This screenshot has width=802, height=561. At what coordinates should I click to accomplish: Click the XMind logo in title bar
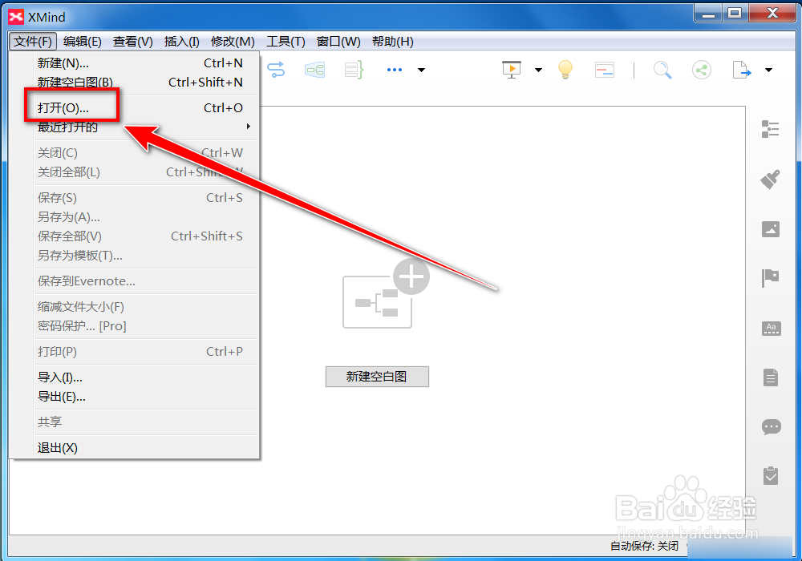pos(16,17)
